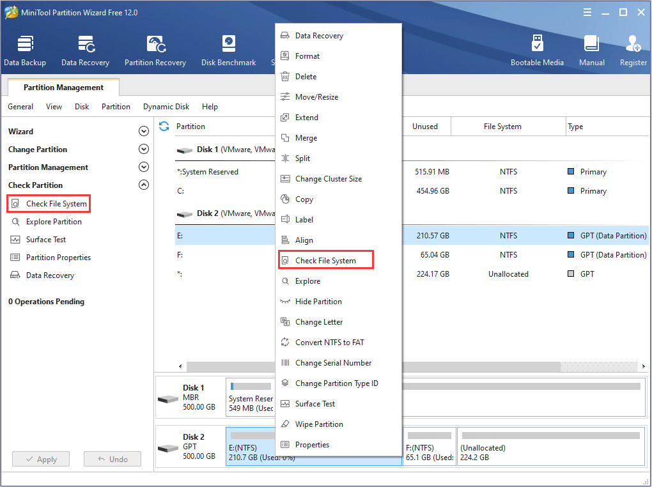652x487 pixels.
Task: Expand the Change Partition section
Action: tap(143, 150)
